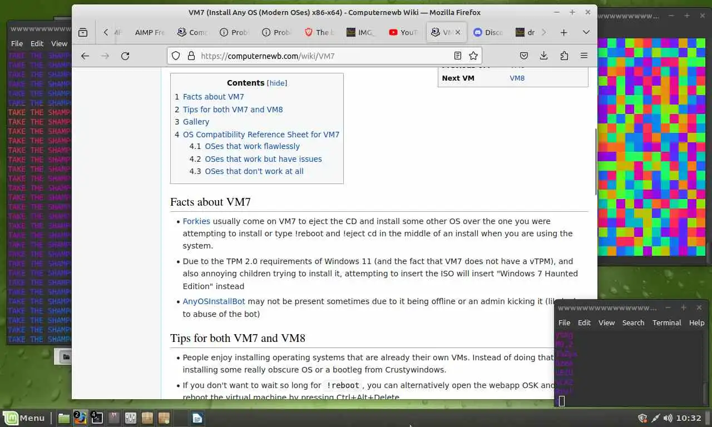The height and width of the screenshot is (427, 712).
Task: Open the 10:32 clock calendar
Action: tap(689, 418)
